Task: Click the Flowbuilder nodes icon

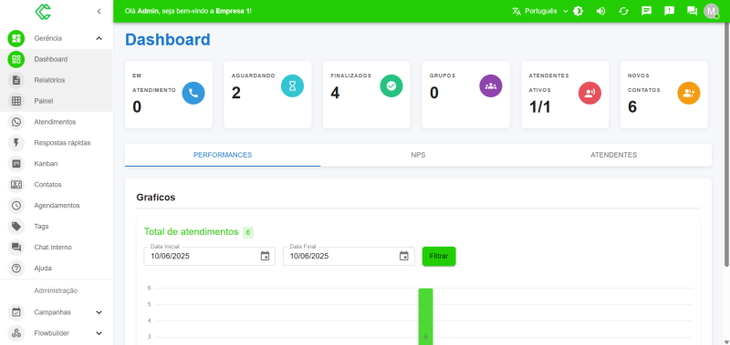Action: pyautogui.click(x=16, y=333)
